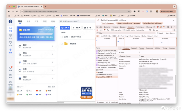Open the DevTools settings gear
Image resolution: width=183 pixels, height=112 pixels.
coord(168,27)
